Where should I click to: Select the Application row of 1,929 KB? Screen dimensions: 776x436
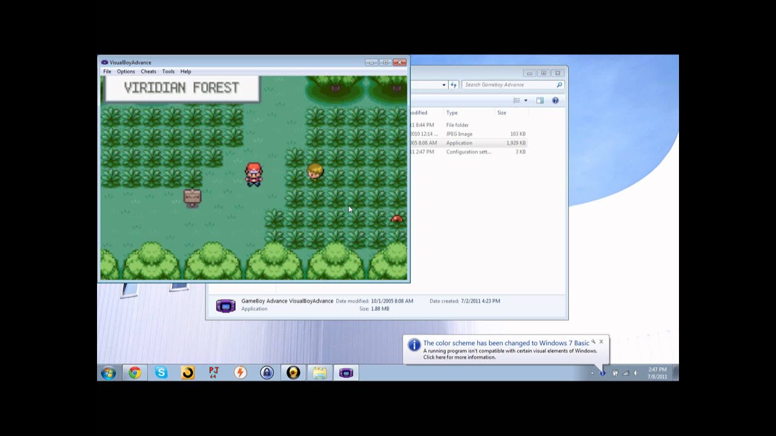pos(469,143)
